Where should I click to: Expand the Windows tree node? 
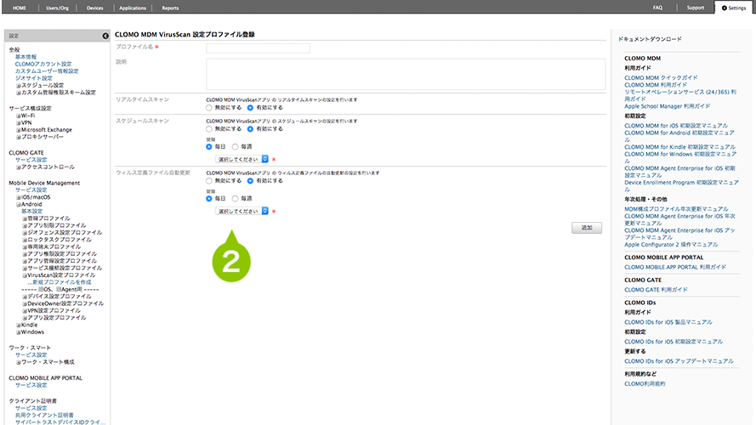[x=19, y=332]
